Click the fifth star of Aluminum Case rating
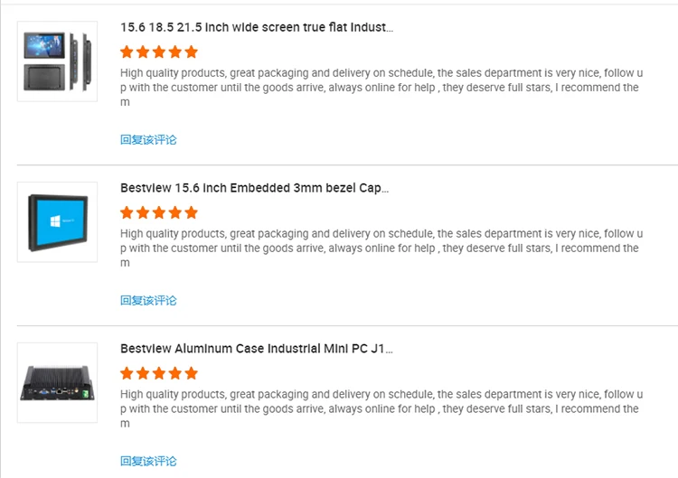The width and height of the screenshot is (678, 478). pyautogui.click(x=191, y=373)
